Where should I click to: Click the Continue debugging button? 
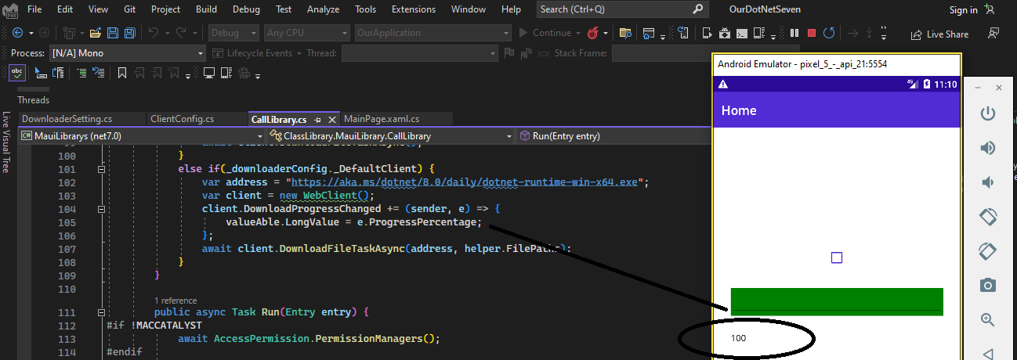click(546, 34)
